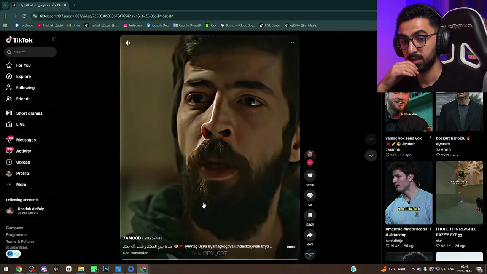
Task: Open the tab search dropdown arrow
Action: (5, 5)
